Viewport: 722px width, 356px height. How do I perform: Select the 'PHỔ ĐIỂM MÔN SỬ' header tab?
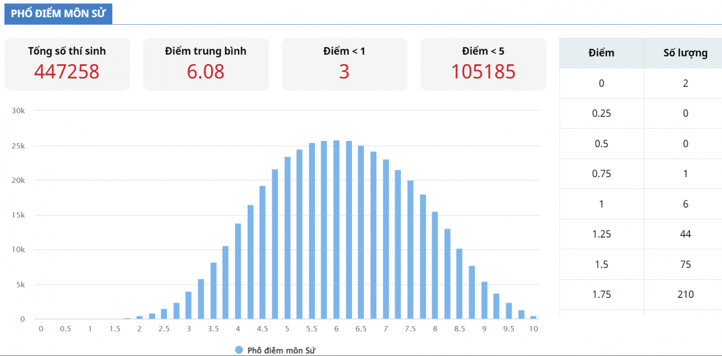[x=58, y=14]
